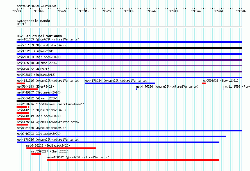Viewport: 250px width, 171px height.
Task: Select the blue bar under nsv6446703
Action: click(121, 136)
